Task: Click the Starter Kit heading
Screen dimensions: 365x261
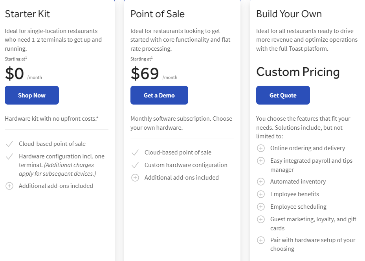Action: click(x=28, y=14)
